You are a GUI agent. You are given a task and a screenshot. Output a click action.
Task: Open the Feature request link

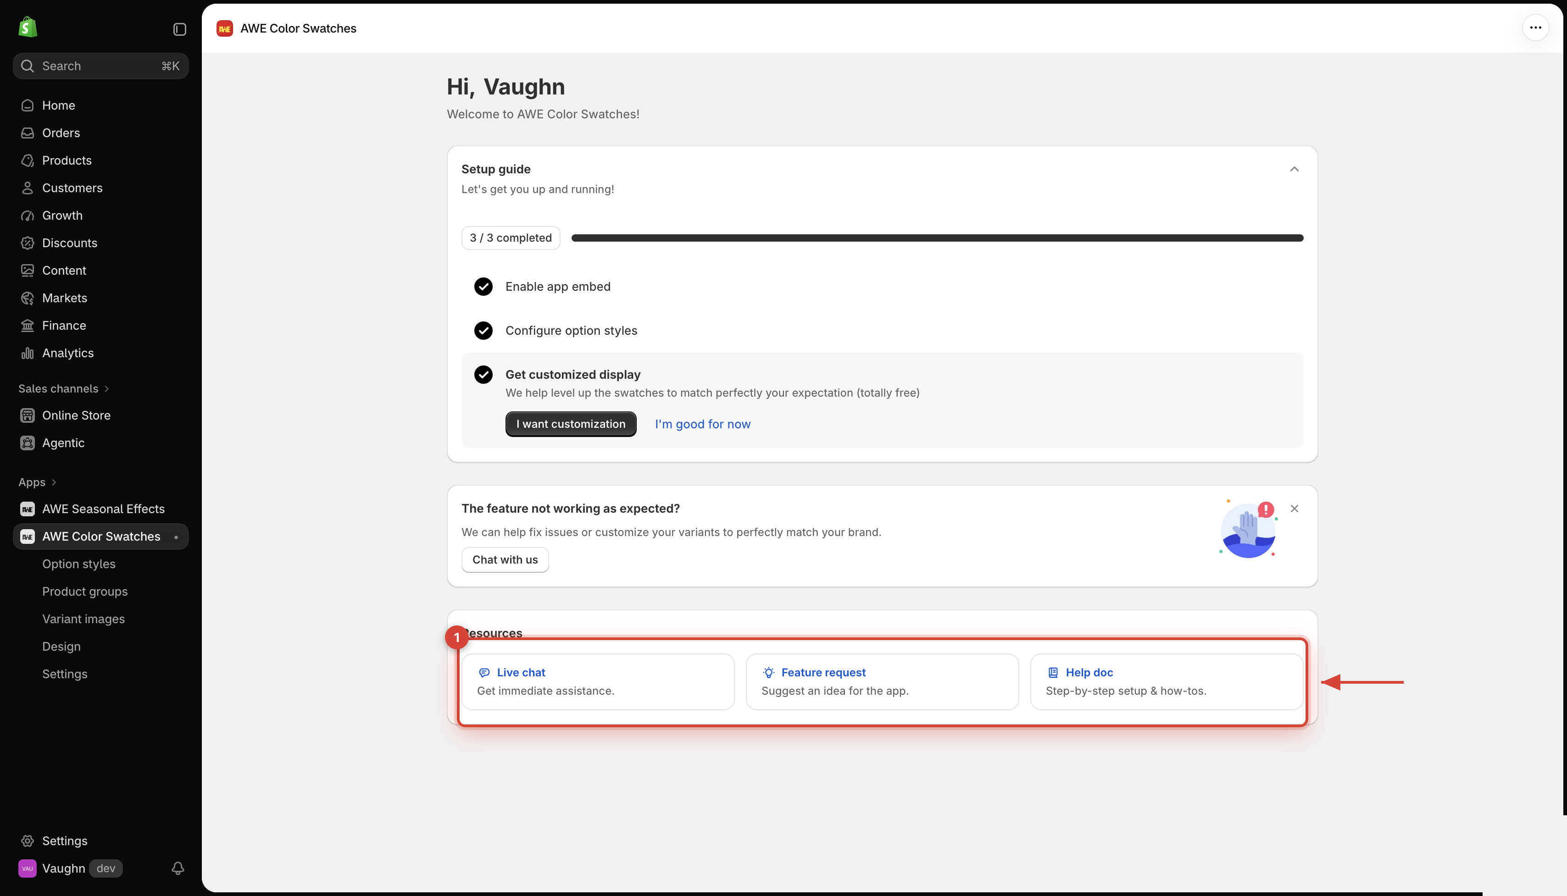(x=823, y=673)
